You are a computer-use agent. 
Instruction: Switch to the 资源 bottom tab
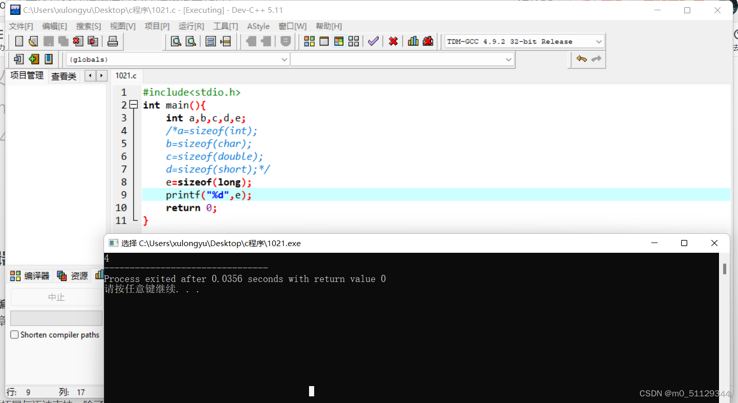coord(73,276)
